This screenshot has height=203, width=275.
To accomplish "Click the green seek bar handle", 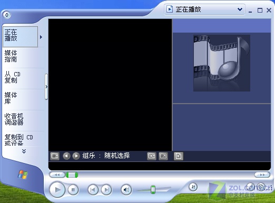I will [72, 175].
